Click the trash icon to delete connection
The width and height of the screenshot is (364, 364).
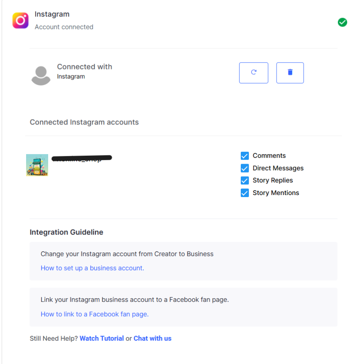click(x=290, y=73)
